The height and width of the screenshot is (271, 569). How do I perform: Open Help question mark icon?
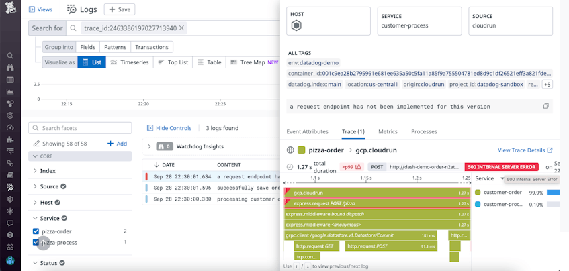[x=10, y=235]
